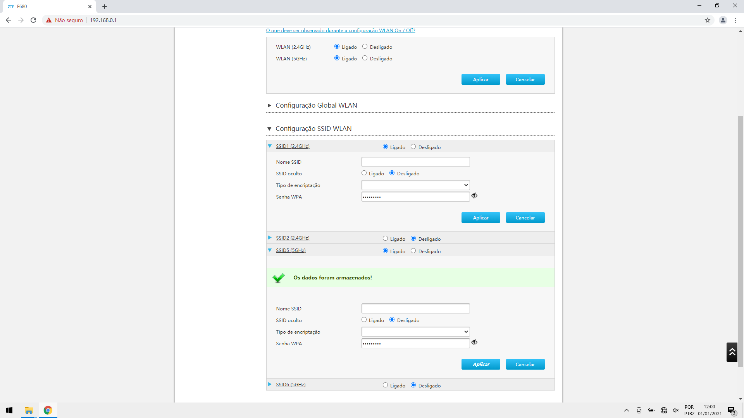Bookmark this page with the star icon
The height and width of the screenshot is (418, 744).
708,20
